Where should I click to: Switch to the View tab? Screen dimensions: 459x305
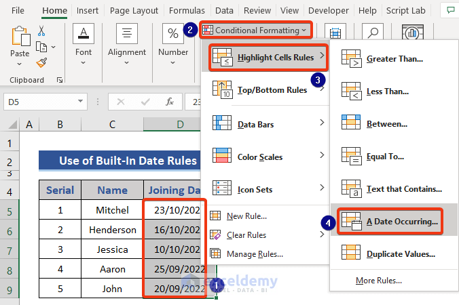click(289, 11)
